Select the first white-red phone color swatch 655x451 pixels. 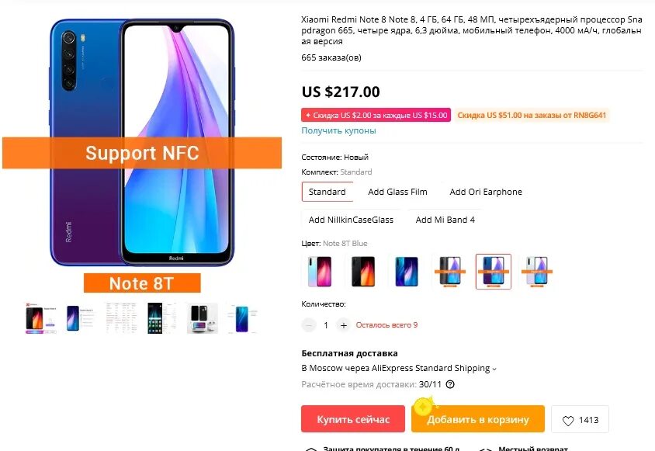point(320,272)
